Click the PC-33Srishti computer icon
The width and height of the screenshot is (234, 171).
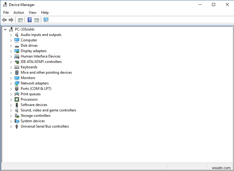pos(11,29)
